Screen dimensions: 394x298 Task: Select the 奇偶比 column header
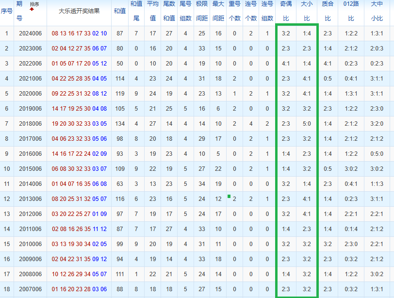click(286, 11)
